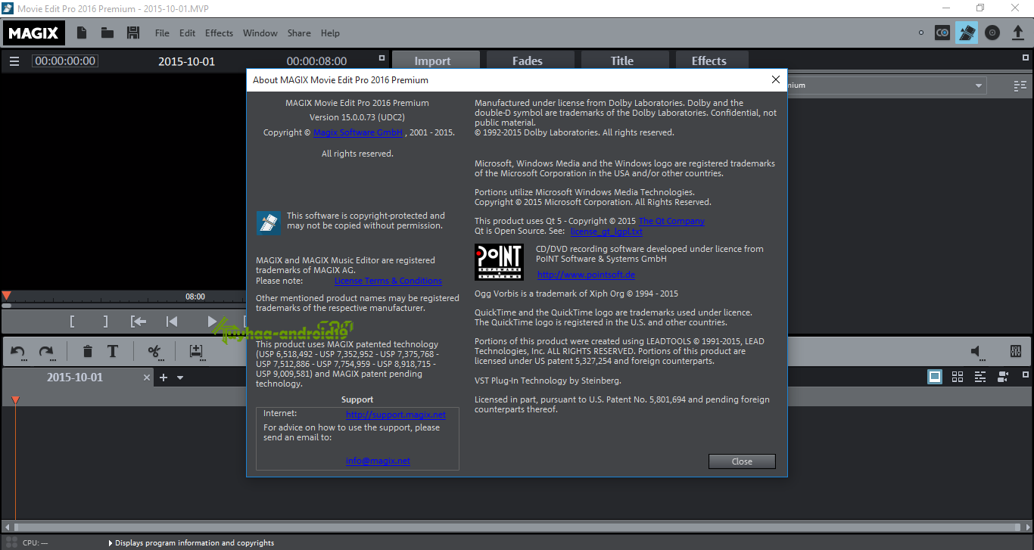The width and height of the screenshot is (1034, 550).
Task: Save the project with the floppy disk icon
Action: [133, 33]
